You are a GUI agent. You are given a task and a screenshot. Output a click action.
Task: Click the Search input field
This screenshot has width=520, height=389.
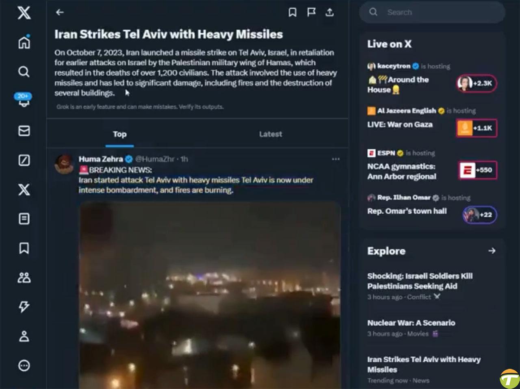tap(432, 12)
